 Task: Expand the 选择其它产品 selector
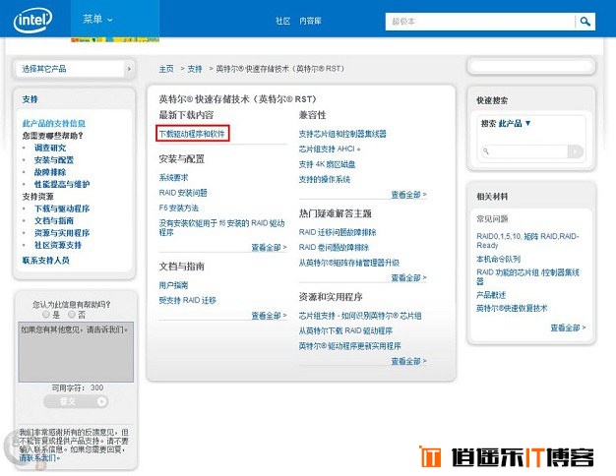[74, 69]
